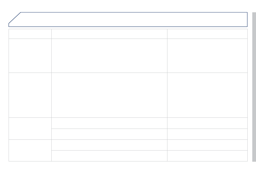The image size is (256, 170).
Task: Select the right cell in header row
Action: (207, 34)
